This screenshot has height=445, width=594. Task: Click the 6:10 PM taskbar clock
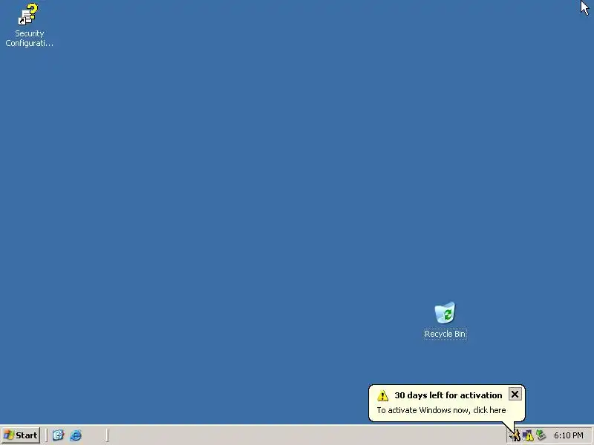tap(568, 435)
